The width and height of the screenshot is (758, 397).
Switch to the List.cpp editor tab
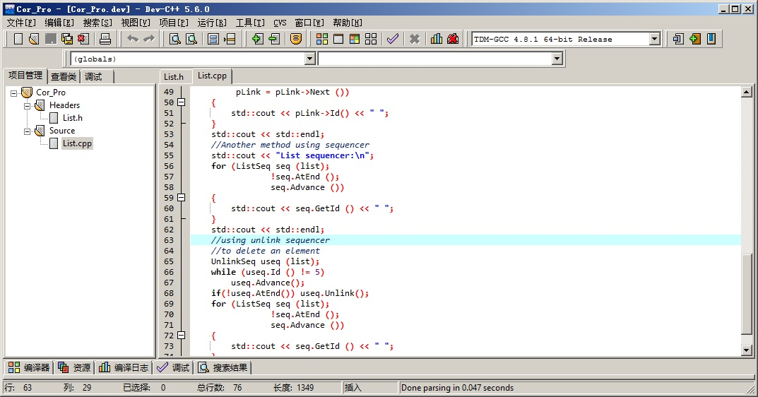click(x=212, y=76)
